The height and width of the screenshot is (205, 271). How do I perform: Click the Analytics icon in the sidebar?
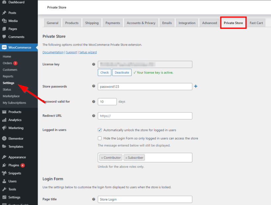(x=4, y=120)
